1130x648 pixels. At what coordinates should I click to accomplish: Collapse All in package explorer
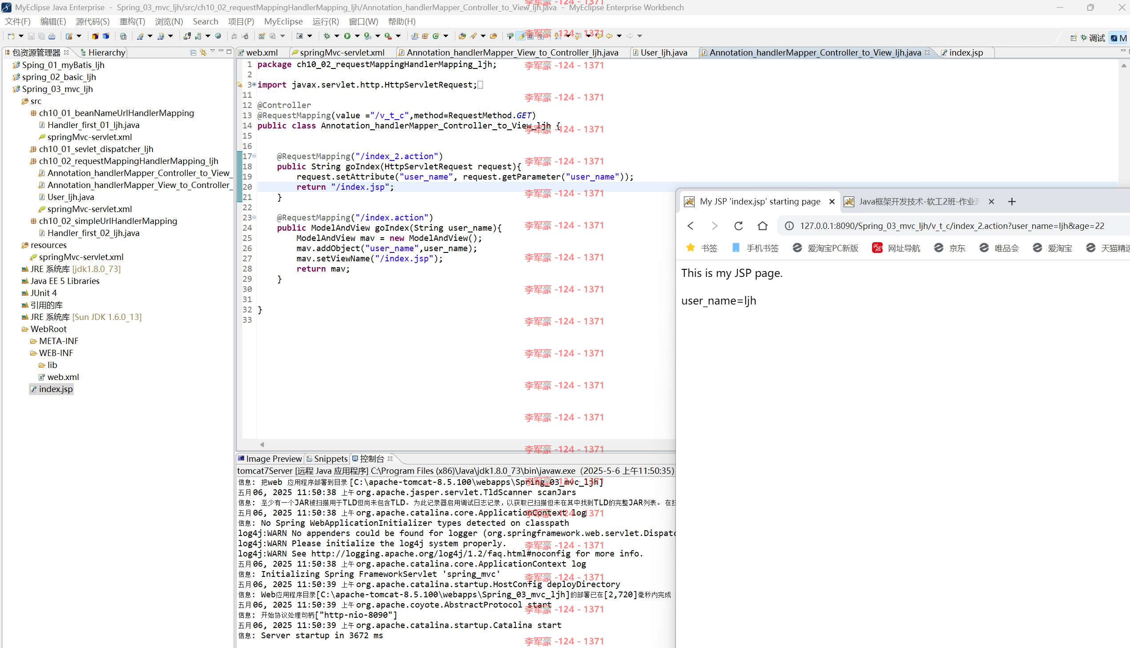click(x=193, y=52)
